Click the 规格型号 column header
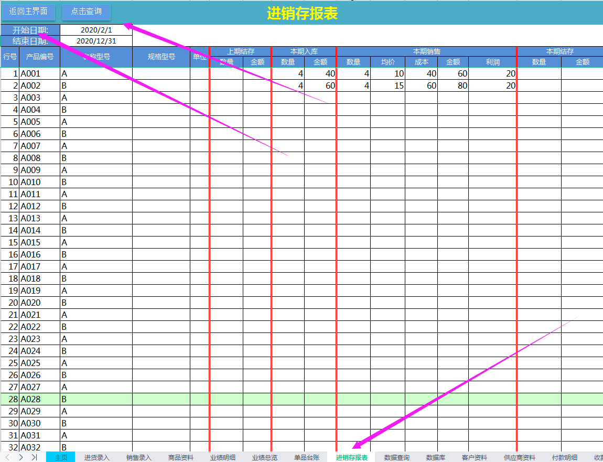Image resolution: width=603 pixels, height=462 pixels. tap(161, 57)
